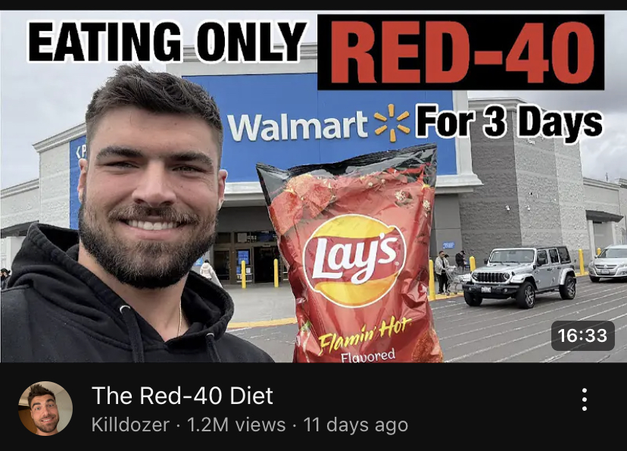The image size is (627, 451).
Task: Click the 11 days ago upload date
Action: (x=355, y=424)
